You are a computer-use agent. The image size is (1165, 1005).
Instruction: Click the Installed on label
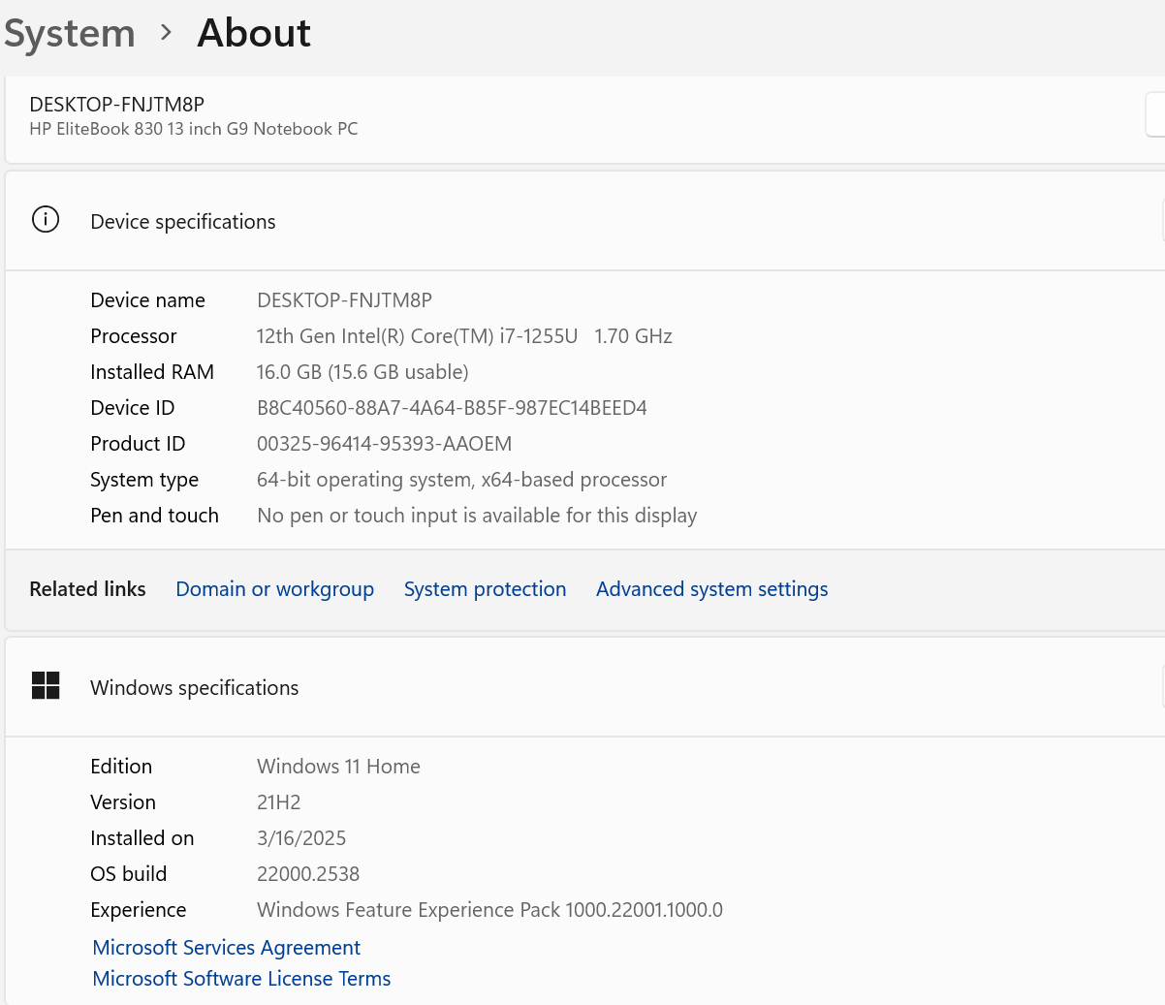coord(142,838)
